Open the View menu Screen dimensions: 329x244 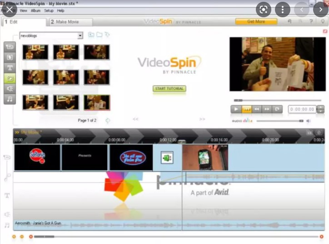point(23,10)
